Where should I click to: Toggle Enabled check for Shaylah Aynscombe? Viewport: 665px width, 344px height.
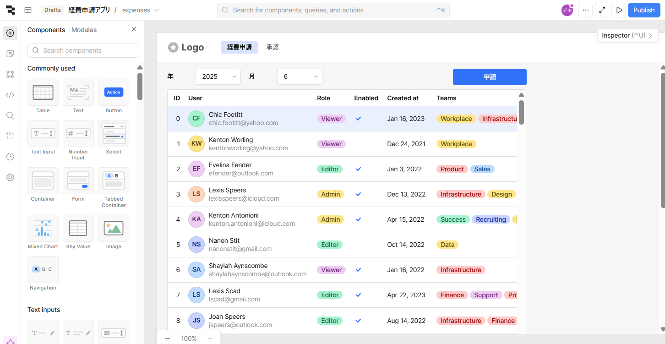[x=359, y=270]
